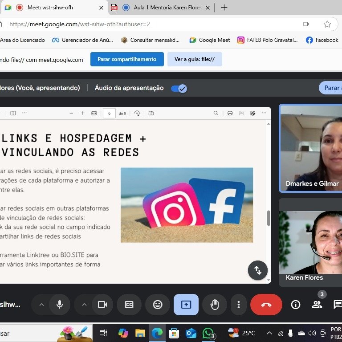
Task: Close the Aula 1 Mentoria Karen Flores tab
Action: click(x=208, y=8)
